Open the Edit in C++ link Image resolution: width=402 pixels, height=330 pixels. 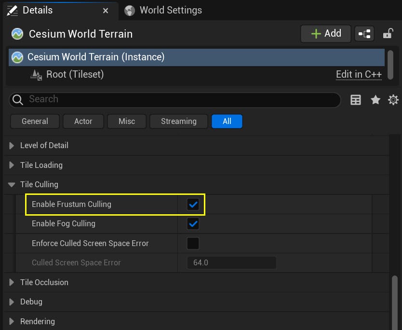(x=359, y=74)
